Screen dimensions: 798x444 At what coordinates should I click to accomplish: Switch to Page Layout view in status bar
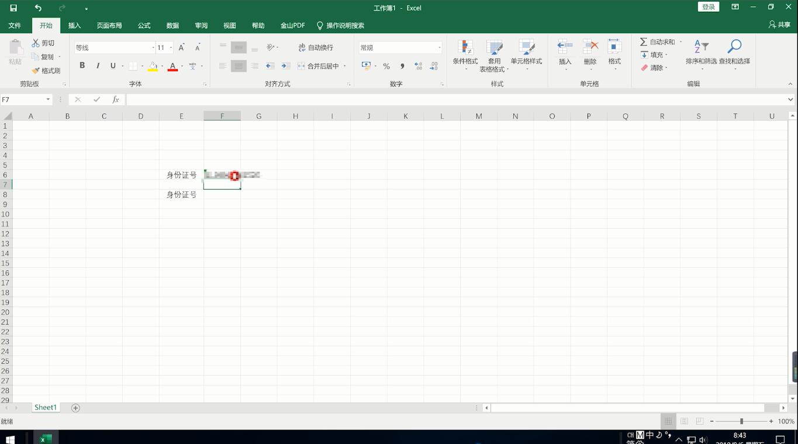click(x=684, y=421)
